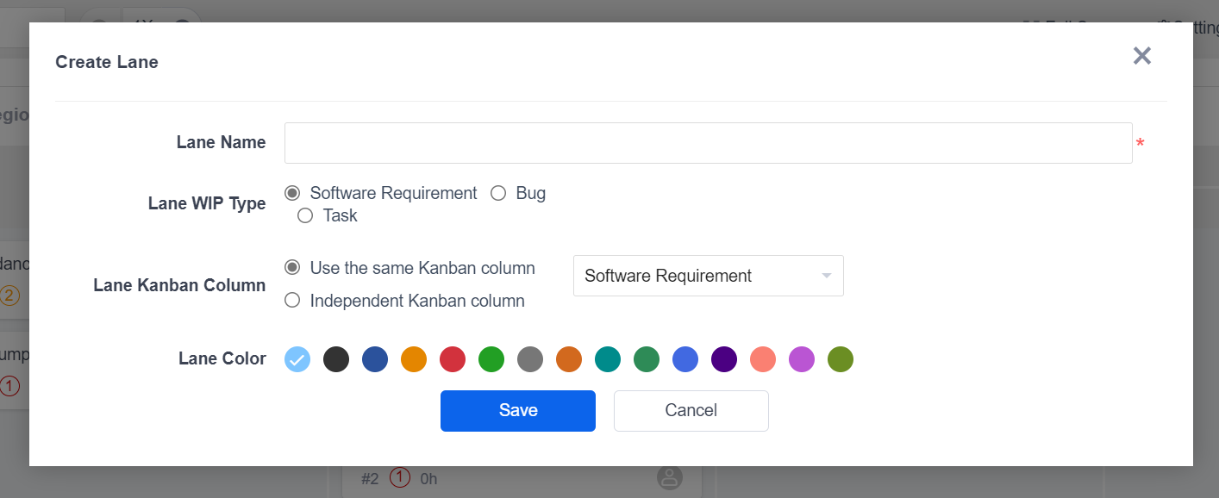Pick the dark purple lane color
Image resolution: width=1219 pixels, height=498 pixels.
coord(724,359)
